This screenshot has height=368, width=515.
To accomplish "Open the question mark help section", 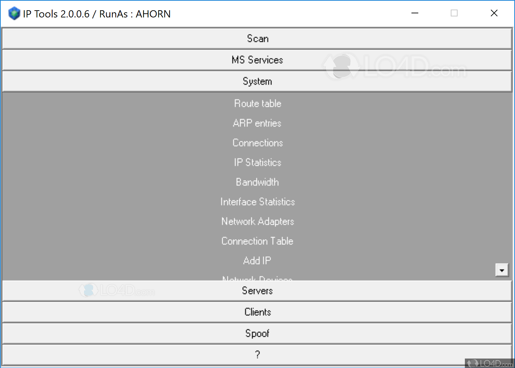I will (257, 355).
